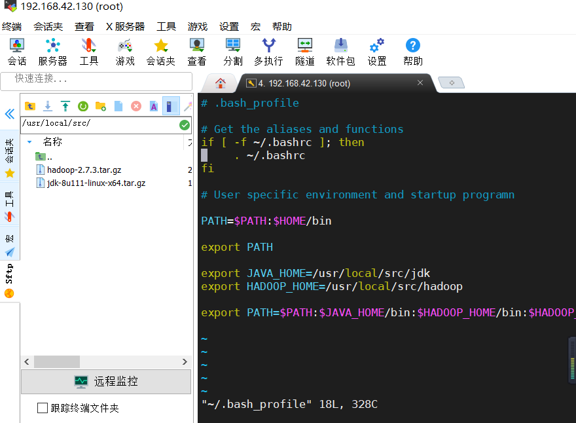The height and width of the screenshot is (423, 576).
Task: Open the 宏 menu
Action: tap(256, 26)
